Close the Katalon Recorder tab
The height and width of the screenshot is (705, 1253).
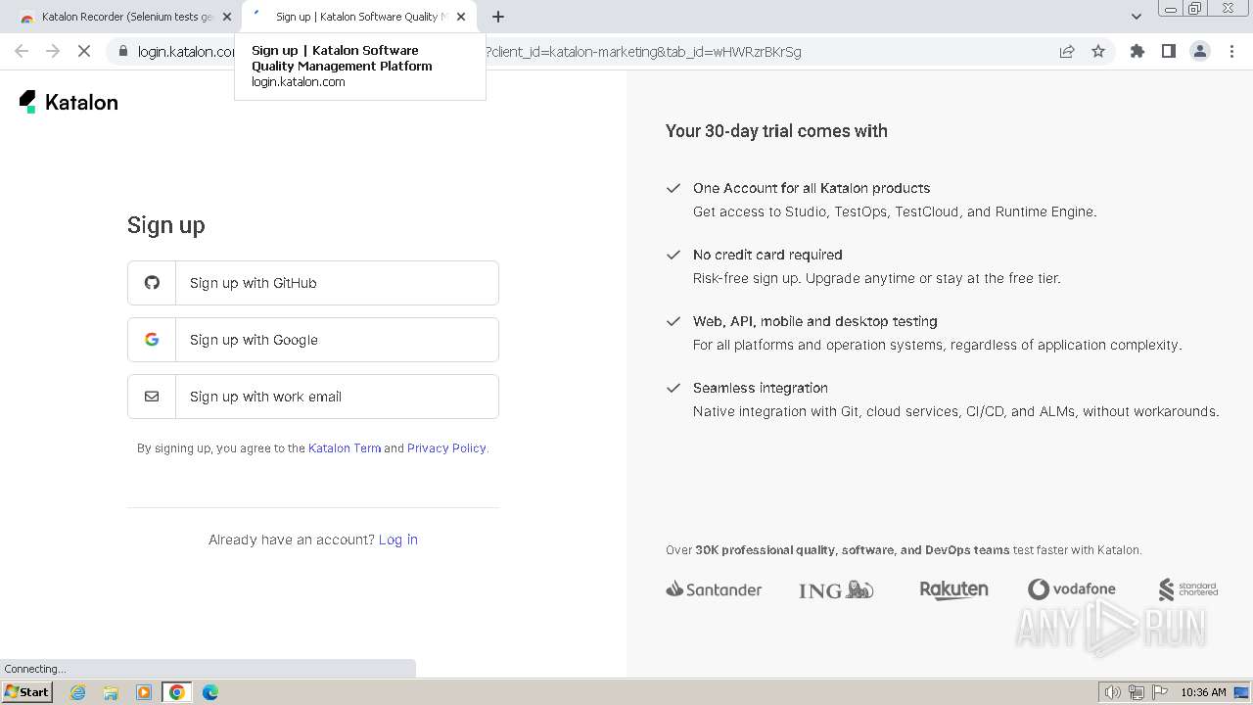(227, 17)
